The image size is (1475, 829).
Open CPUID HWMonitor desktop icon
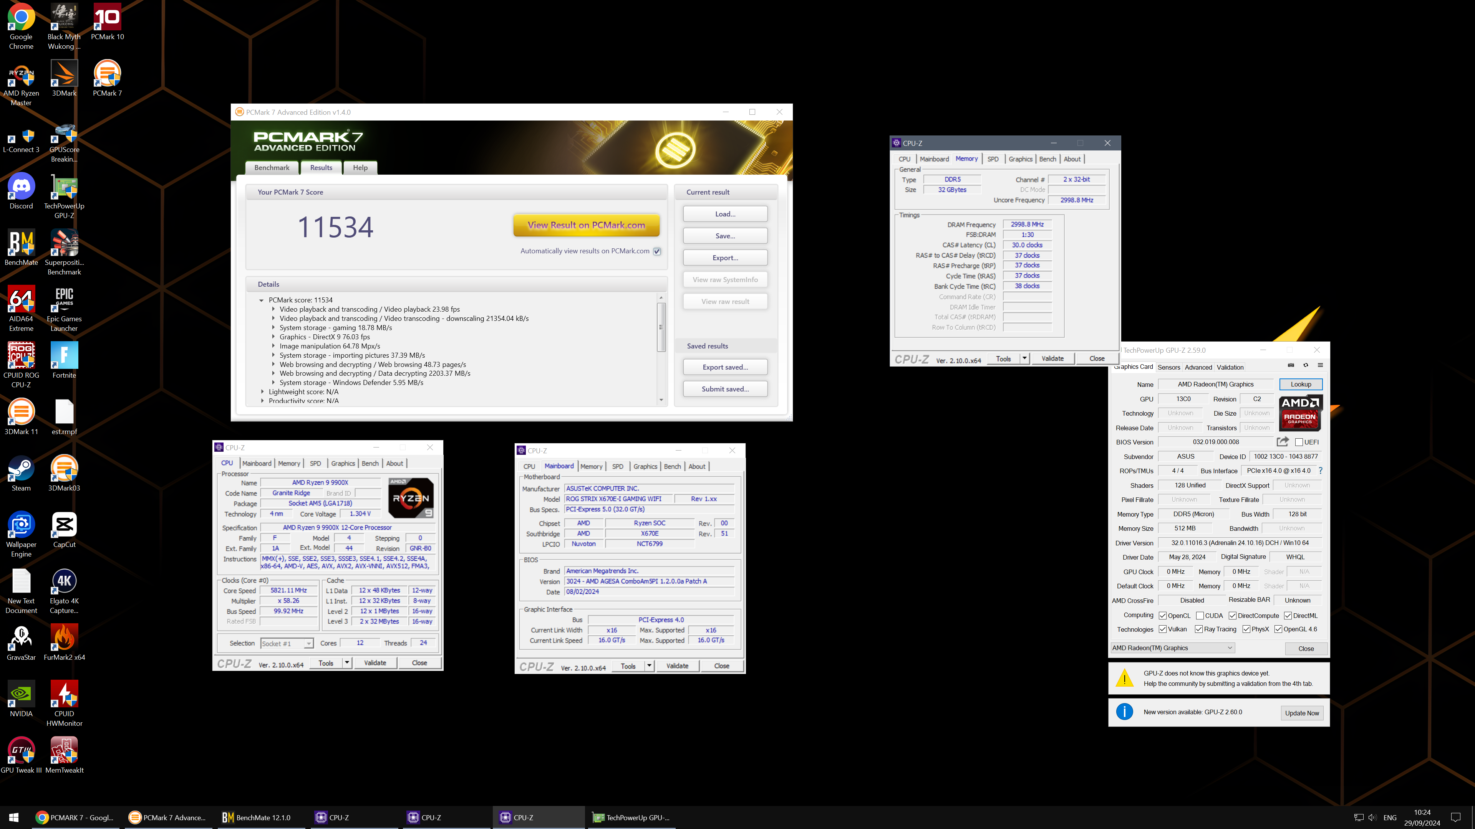64,703
